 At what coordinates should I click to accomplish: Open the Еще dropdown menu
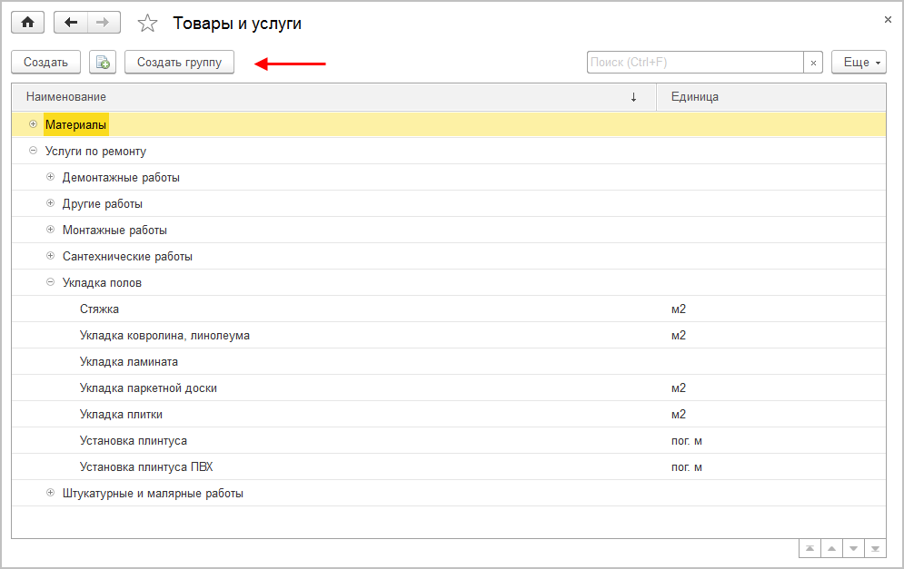[858, 62]
